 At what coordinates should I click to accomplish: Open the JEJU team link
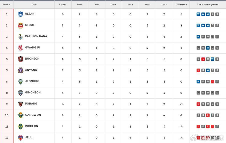coord(28,138)
